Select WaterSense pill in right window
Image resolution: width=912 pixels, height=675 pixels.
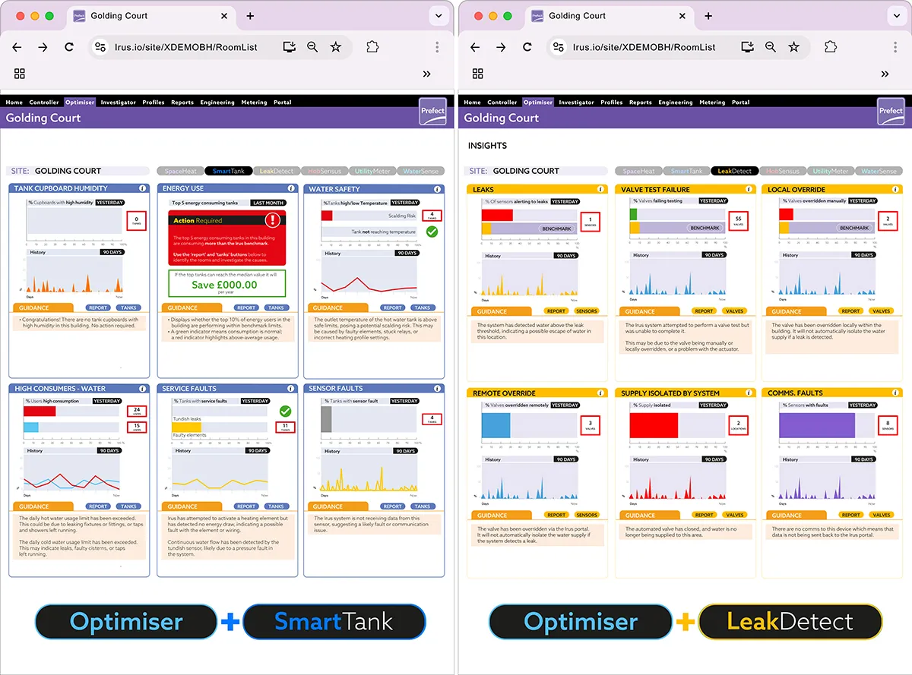(879, 171)
